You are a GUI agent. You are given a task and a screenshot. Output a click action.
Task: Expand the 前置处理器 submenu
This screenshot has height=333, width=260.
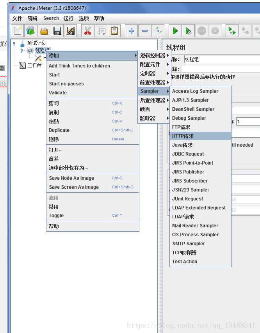coord(154,82)
